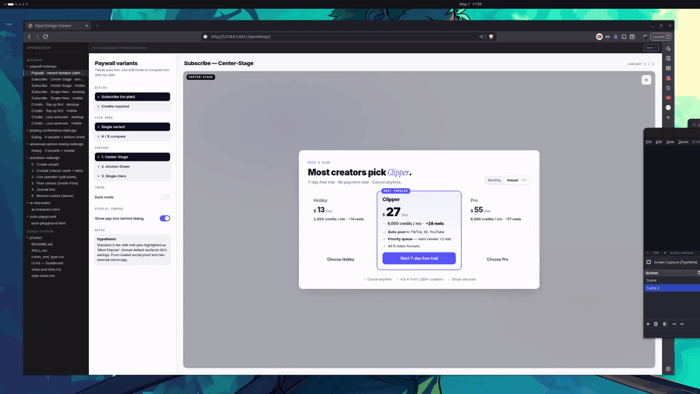Reload the OpenDesign page
The width and height of the screenshot is (700, 394).
click(45, 36)
